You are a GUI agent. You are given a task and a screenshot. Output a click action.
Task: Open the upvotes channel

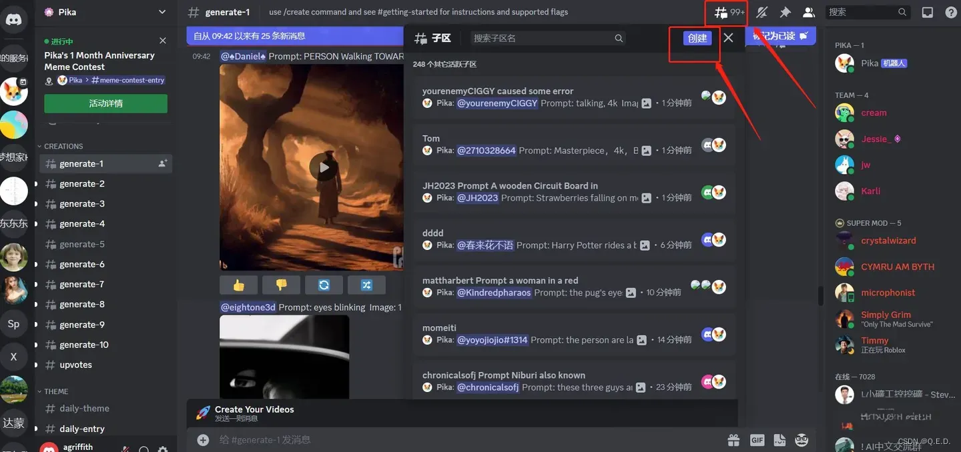(x=107, y=365)
